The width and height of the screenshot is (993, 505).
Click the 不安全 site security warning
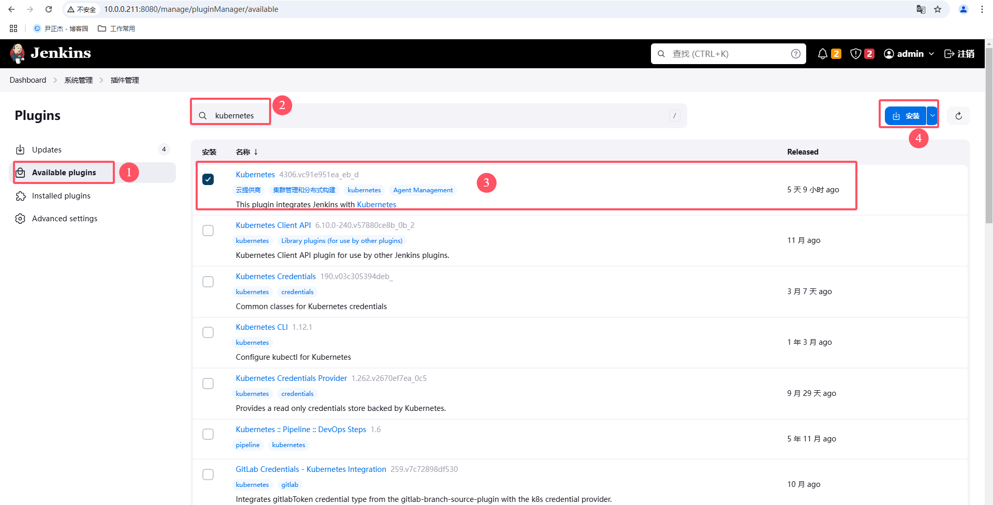(x=82, y=9)
